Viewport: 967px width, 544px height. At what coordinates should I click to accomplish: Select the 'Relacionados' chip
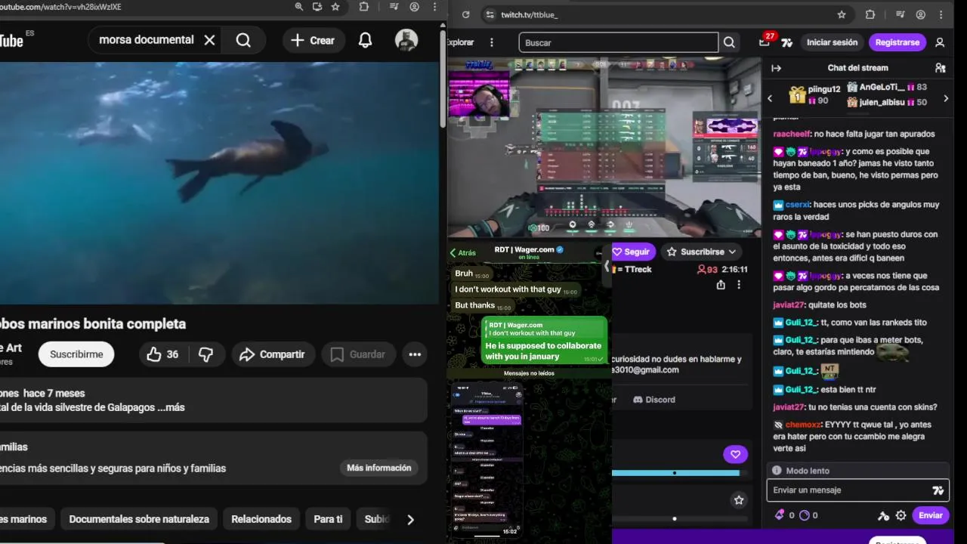click(261, 519)
